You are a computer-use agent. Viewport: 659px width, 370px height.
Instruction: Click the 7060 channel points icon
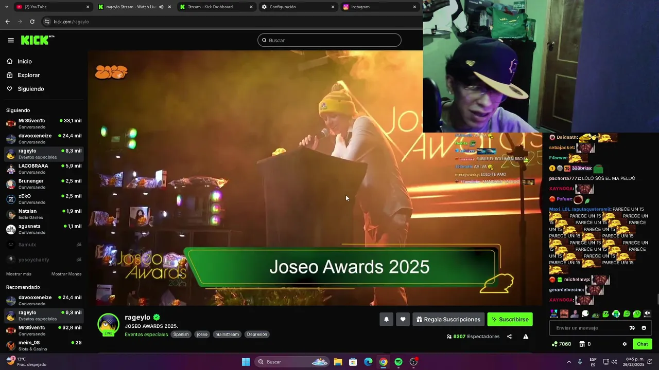click(554, 344)
